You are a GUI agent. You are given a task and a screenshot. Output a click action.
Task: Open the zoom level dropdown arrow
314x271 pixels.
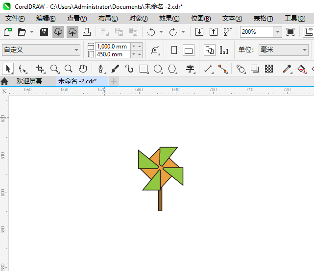[278, 32]
